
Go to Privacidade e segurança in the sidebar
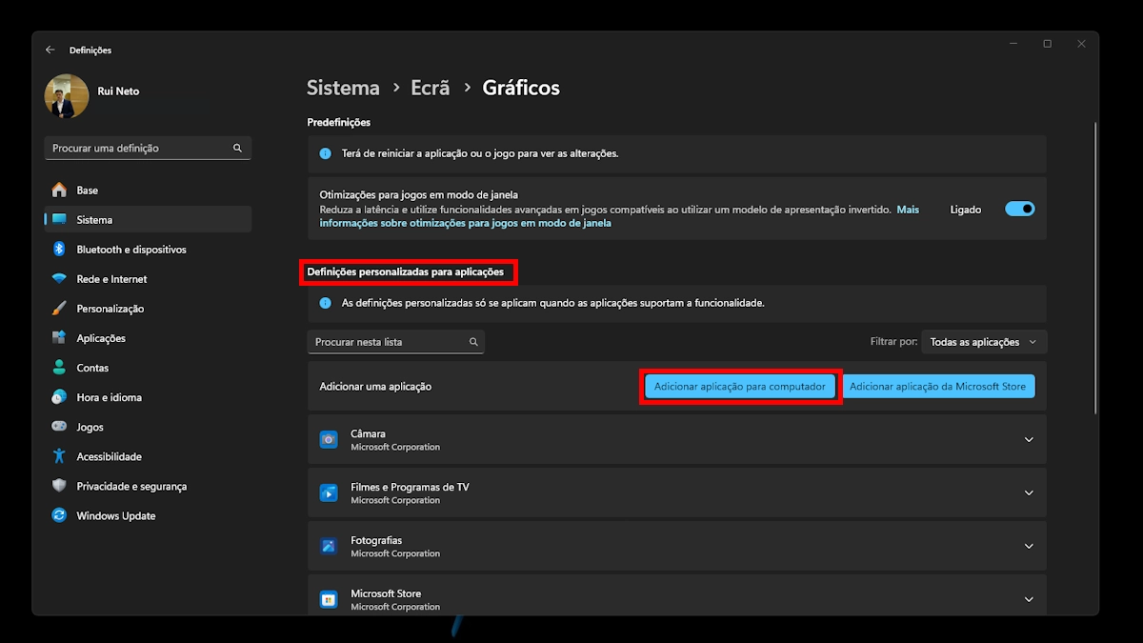131,487
